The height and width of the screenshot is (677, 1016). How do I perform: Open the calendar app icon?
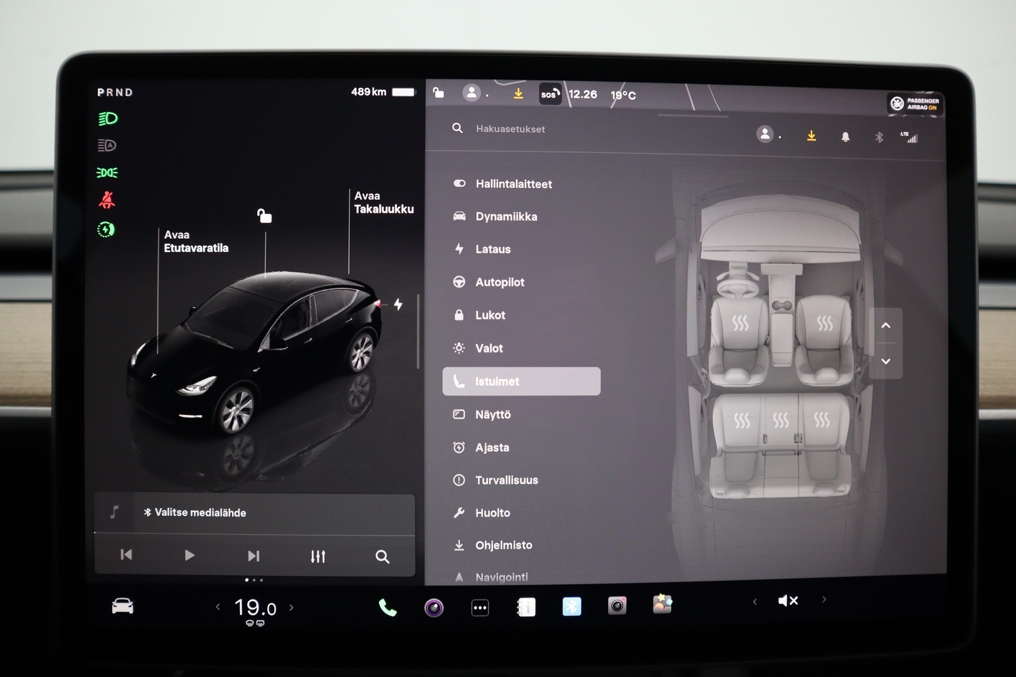point(526,606)
